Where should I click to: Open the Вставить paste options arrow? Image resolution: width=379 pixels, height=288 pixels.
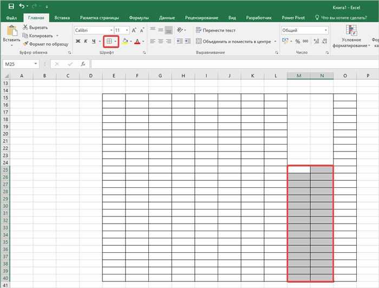click(11, 45)
